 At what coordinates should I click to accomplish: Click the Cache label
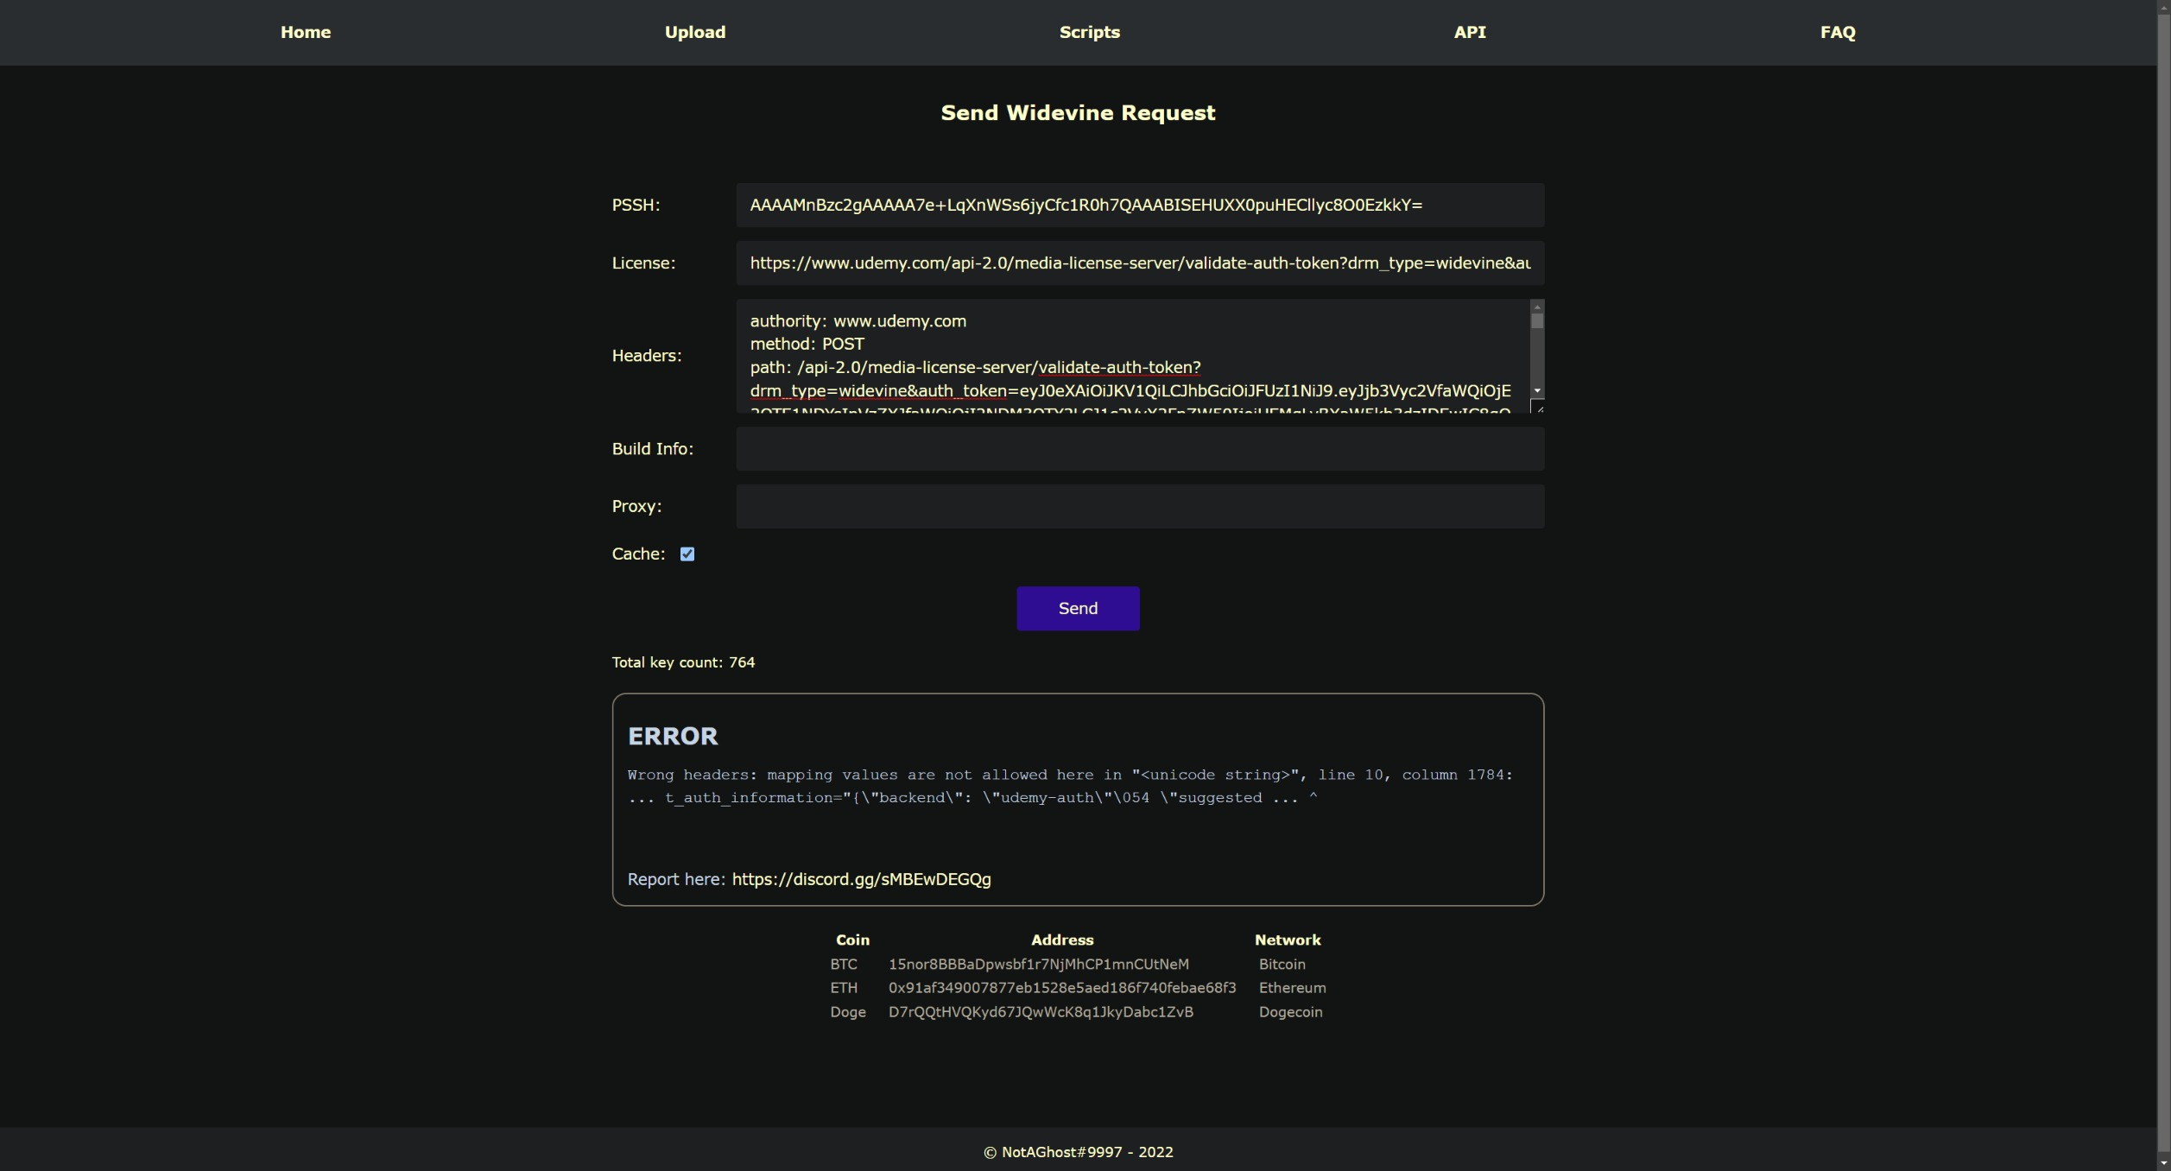pos(638,554)
